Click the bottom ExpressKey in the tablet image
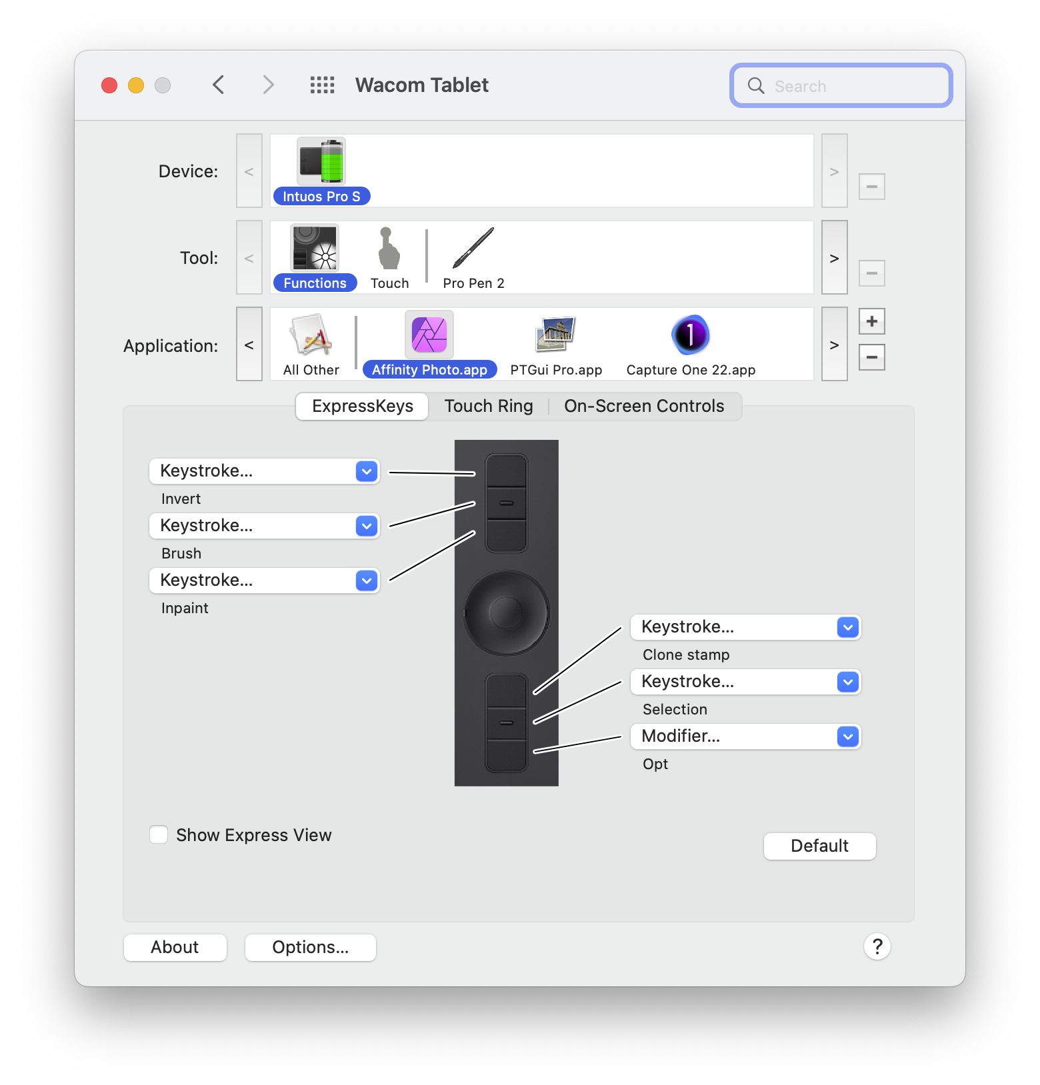Screen dimensions: 1040x1085 click(507, 756)
